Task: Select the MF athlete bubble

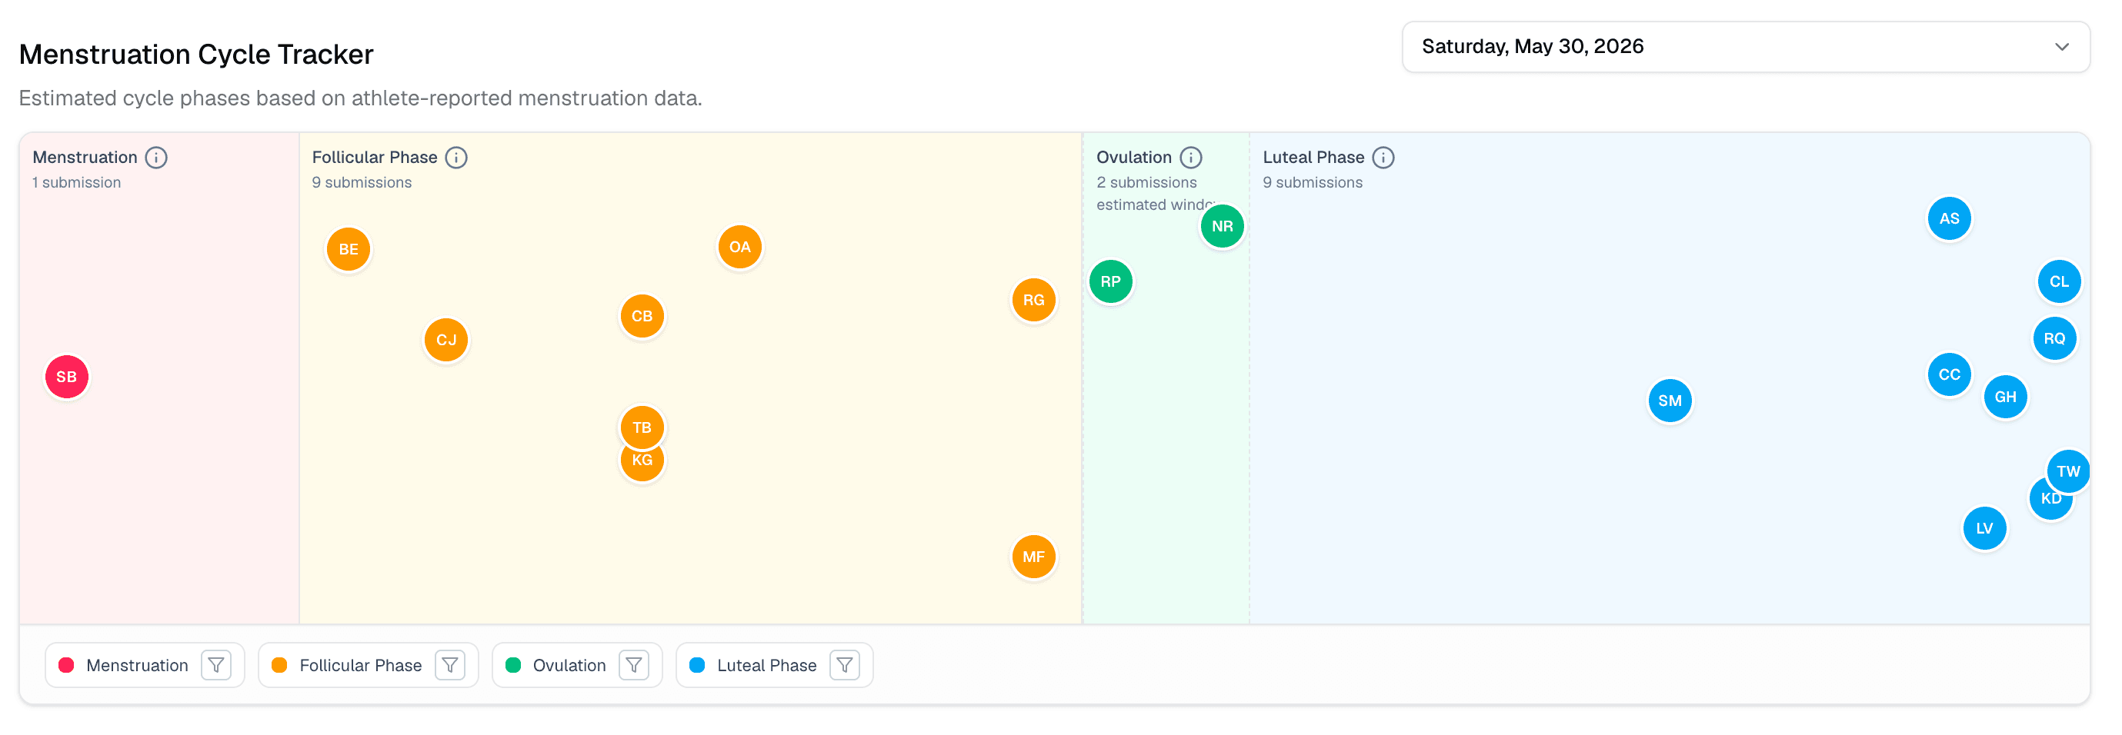Action: [1033, 557]
